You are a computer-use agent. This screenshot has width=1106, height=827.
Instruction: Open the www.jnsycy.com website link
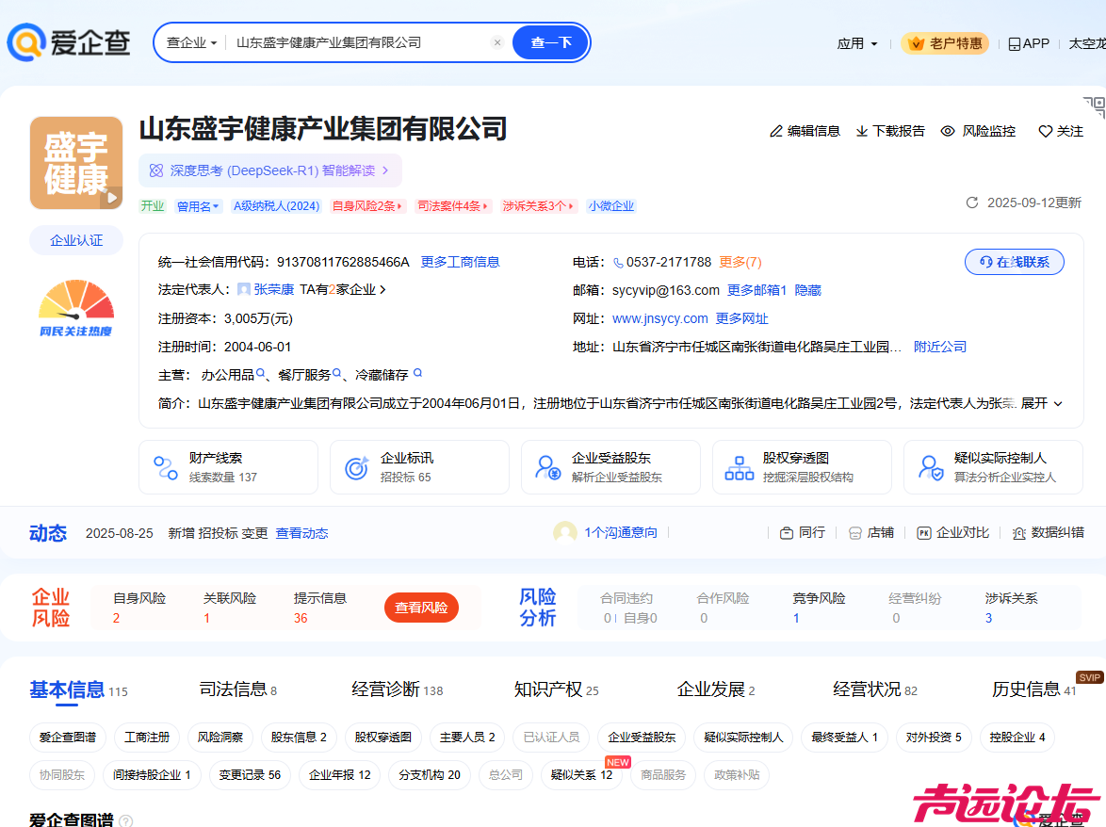pyautogui.click(x=660, y=318)
